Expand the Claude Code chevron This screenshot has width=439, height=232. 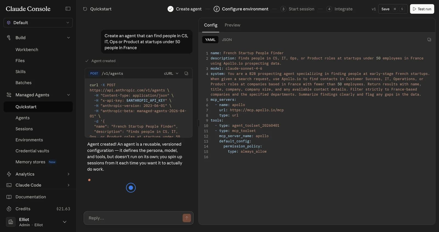pyautogui.click(x=69, y=185)
